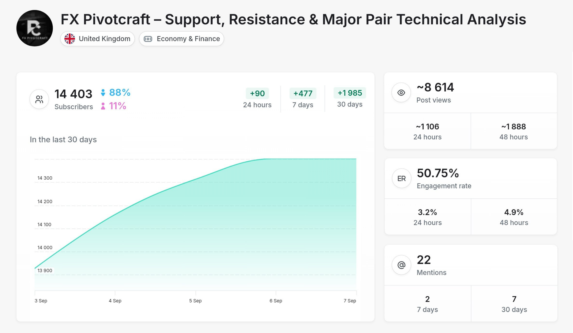This screenshot has width=573, height=333.
Task: Click the 14 300 y-axis label
Action: [45, 178]
